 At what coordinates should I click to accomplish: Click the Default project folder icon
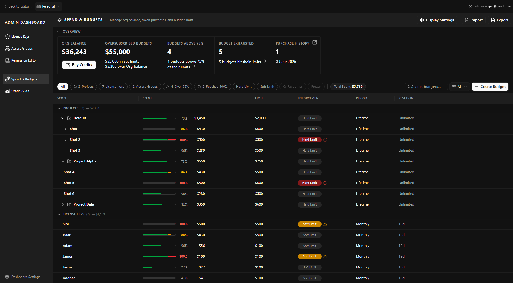click(69, 118)
